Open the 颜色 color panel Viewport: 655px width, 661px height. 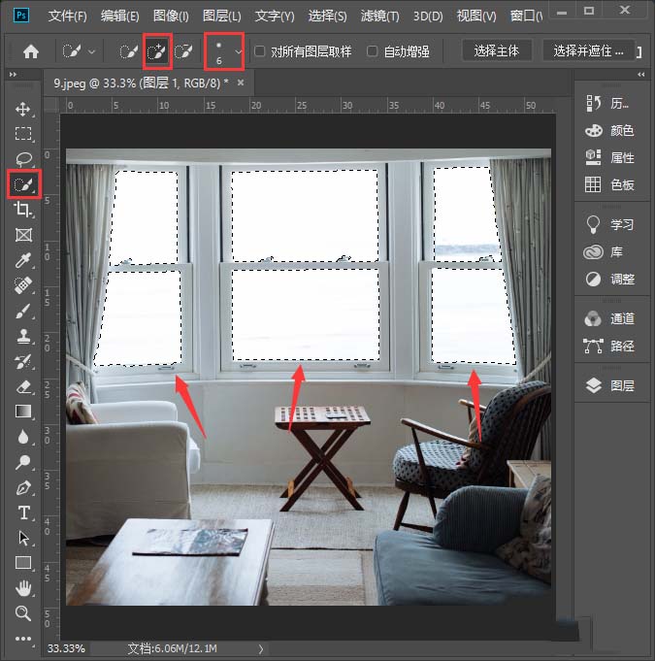pos(611,131)
